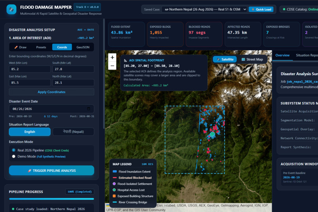Open the Draw AOI tab
This screenshot has width=318, height=212.
20,47
